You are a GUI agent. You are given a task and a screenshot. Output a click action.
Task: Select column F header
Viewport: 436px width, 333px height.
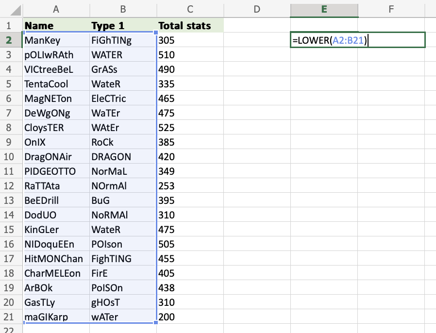391,9
